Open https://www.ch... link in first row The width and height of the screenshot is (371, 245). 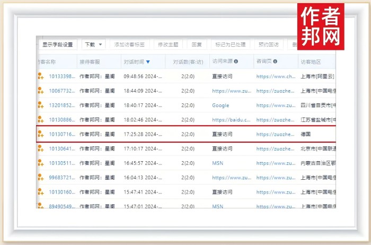tap(276, 76)
